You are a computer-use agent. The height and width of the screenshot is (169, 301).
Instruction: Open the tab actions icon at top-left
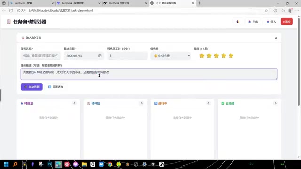pos(4,3)
